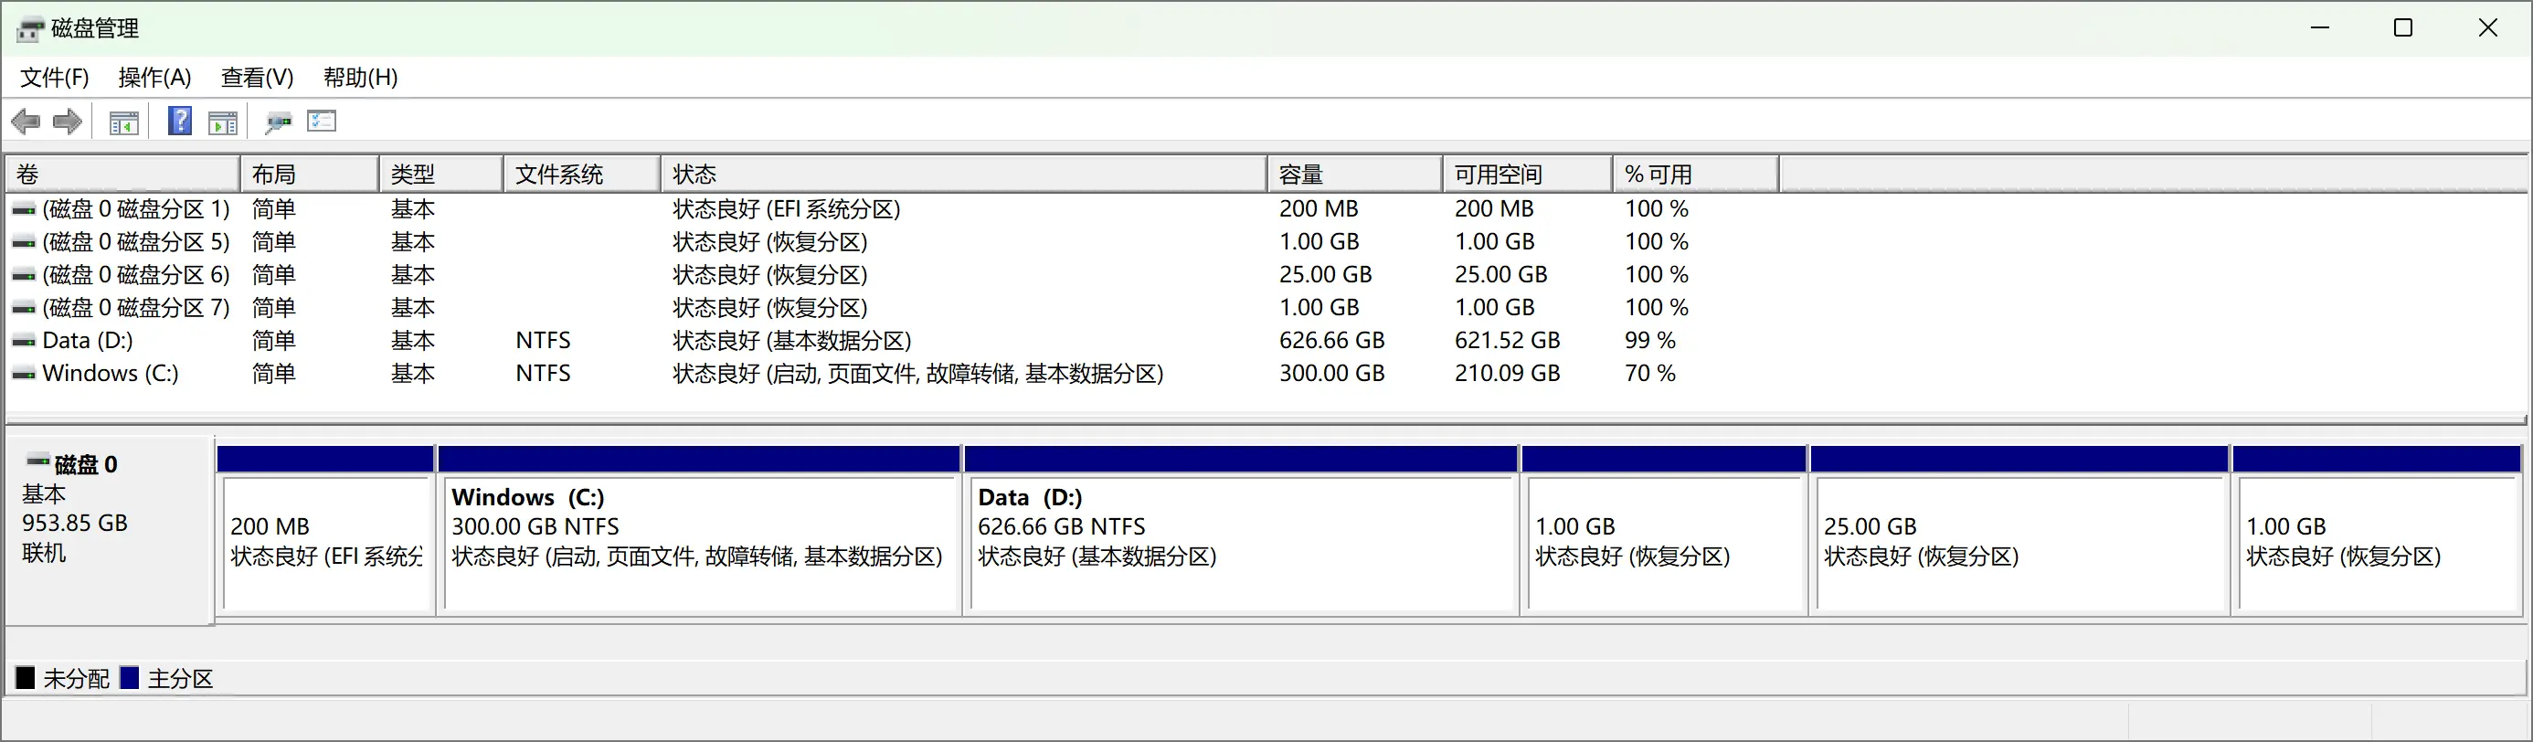Select the first 1.00 GB recovery block after Data (D:)
The height and width of the screenshot is (742, 2533).
[x=1665, y=545]
